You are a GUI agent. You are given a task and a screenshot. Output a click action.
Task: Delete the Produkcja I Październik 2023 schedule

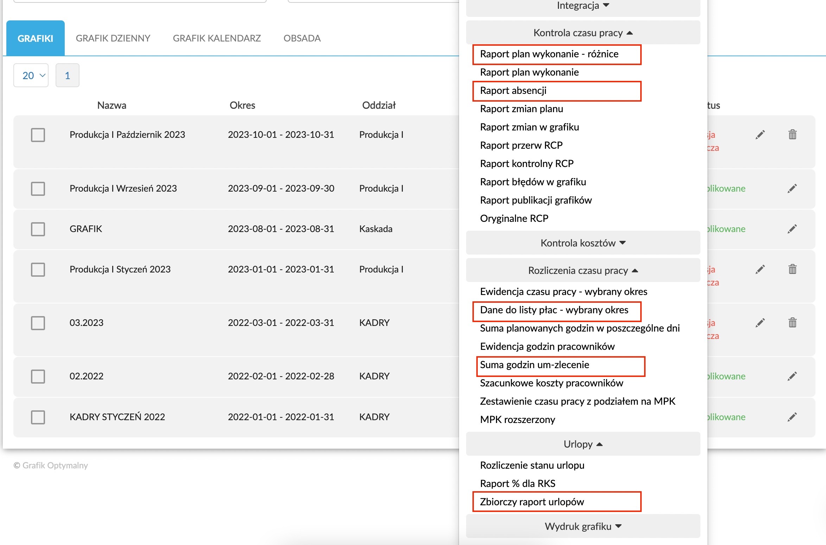coord(792,135)
